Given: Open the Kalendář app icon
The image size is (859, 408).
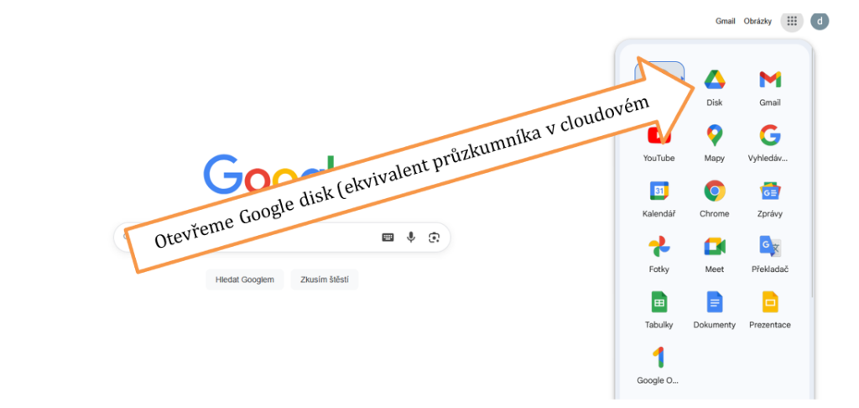Looking at the screenshot, I should (x=659, y=199).
